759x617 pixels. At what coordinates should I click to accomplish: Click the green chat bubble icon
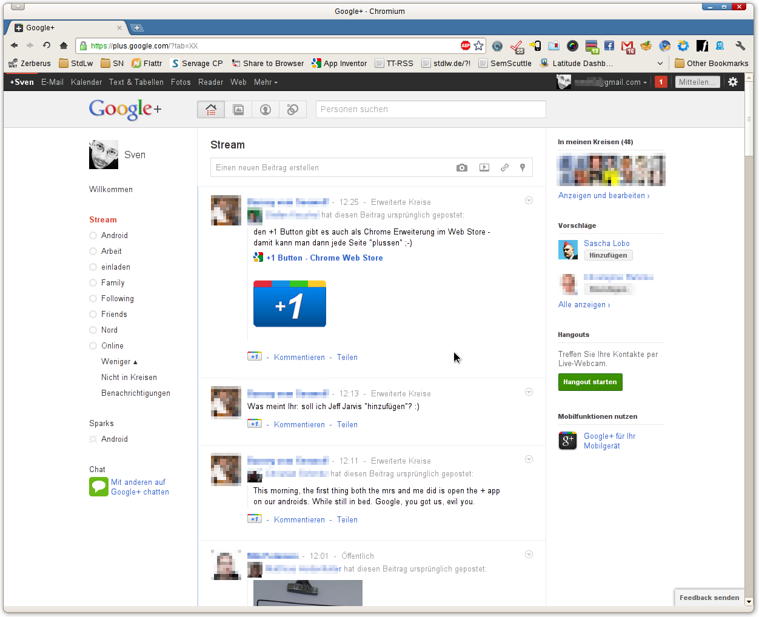point(99,487)
